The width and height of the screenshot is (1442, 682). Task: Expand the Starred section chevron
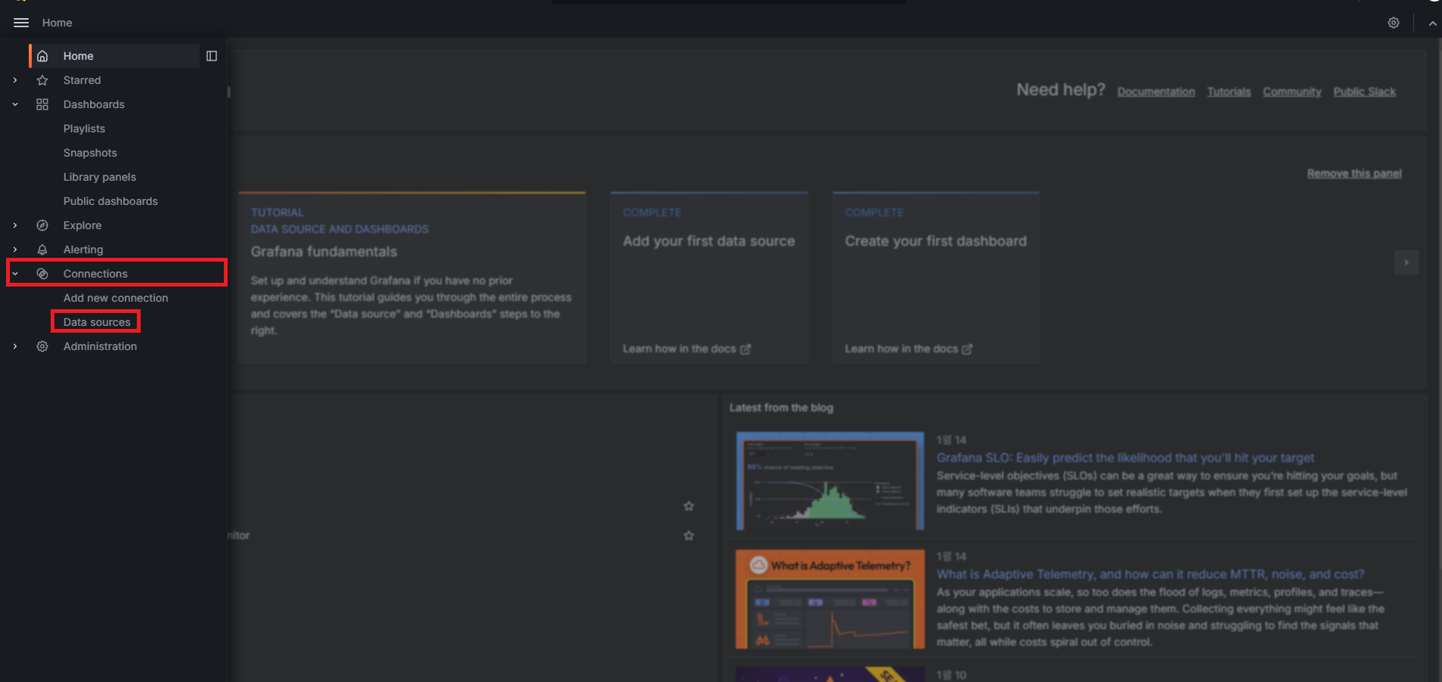pyautogui.click(x=15, y=80)
